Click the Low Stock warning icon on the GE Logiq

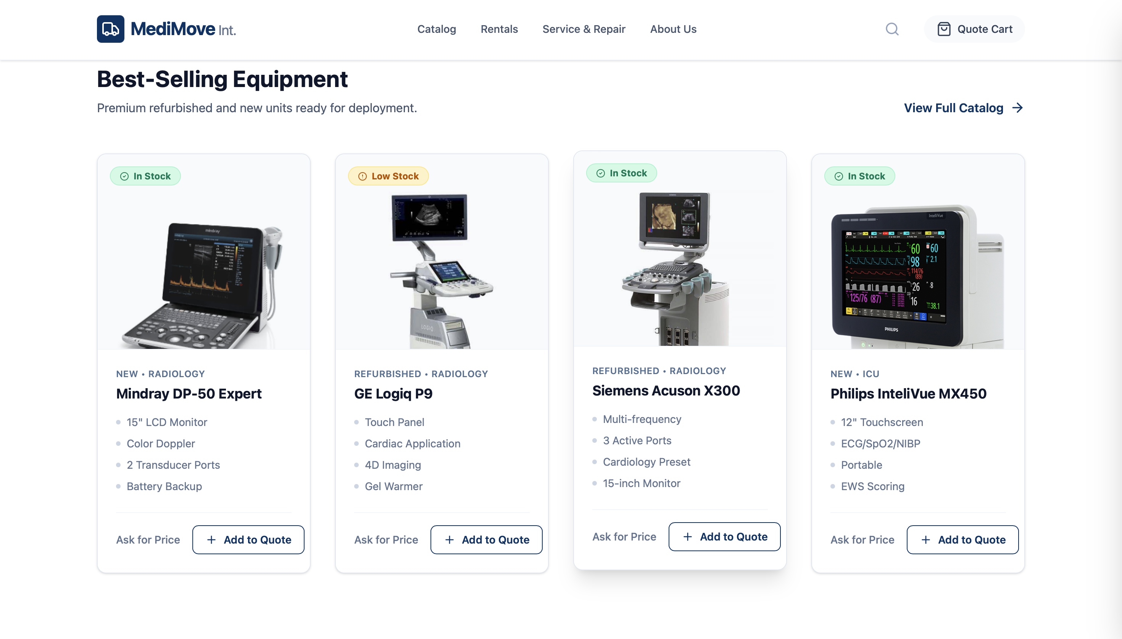point(362,176)
